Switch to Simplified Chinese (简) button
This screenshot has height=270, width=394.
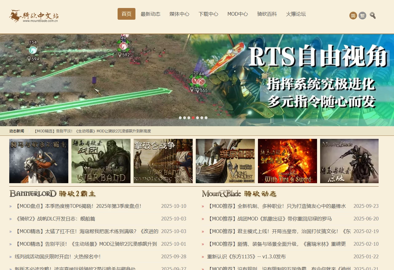tap(353, 16)
